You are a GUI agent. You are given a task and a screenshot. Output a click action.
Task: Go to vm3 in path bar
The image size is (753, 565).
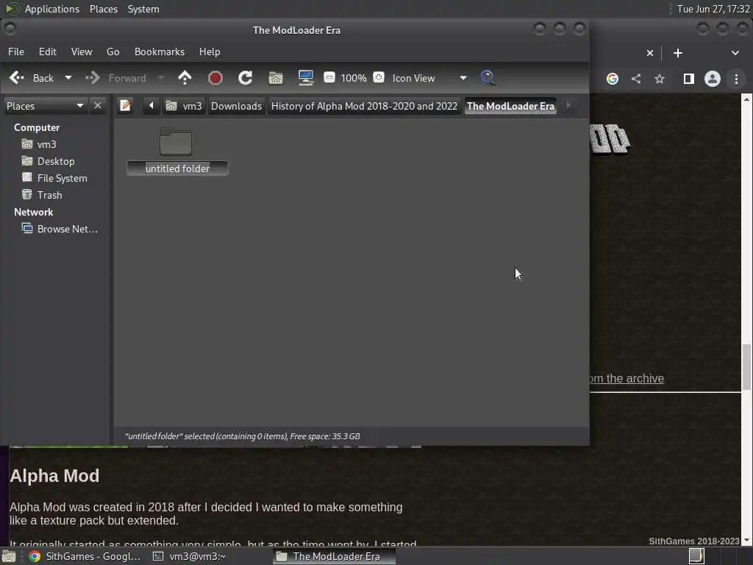185,106
